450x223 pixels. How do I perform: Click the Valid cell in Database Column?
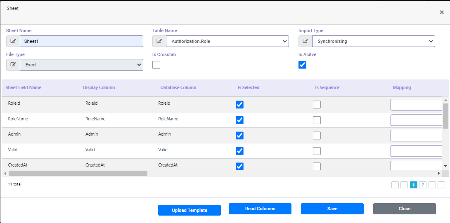pos(163,150)
